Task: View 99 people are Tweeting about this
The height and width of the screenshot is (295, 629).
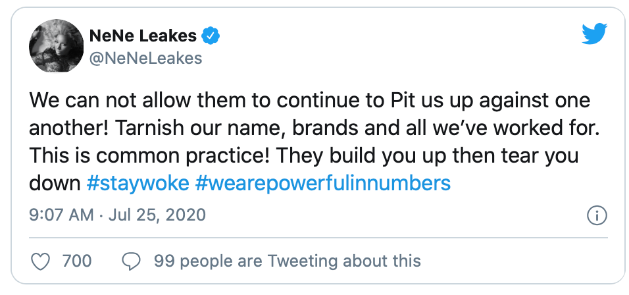Action: (x=287, y=261)
